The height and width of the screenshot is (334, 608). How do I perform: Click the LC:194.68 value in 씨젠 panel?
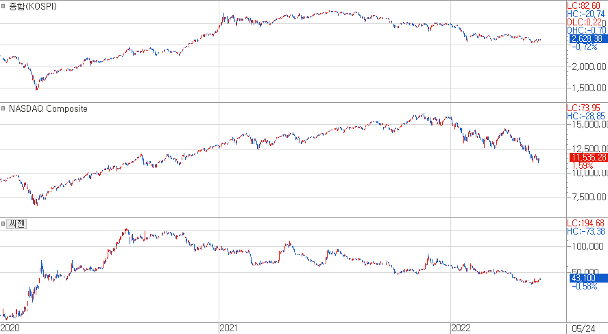(585, 223)
